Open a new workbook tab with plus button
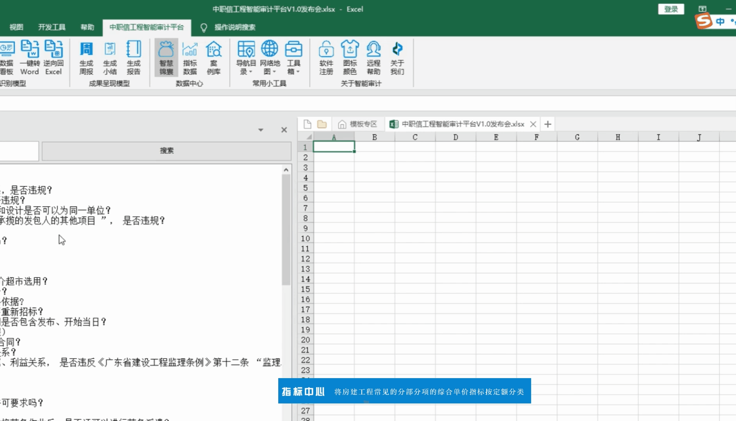Image resolution: width=736 pixels, height=421 pixels. click(548, 124)
